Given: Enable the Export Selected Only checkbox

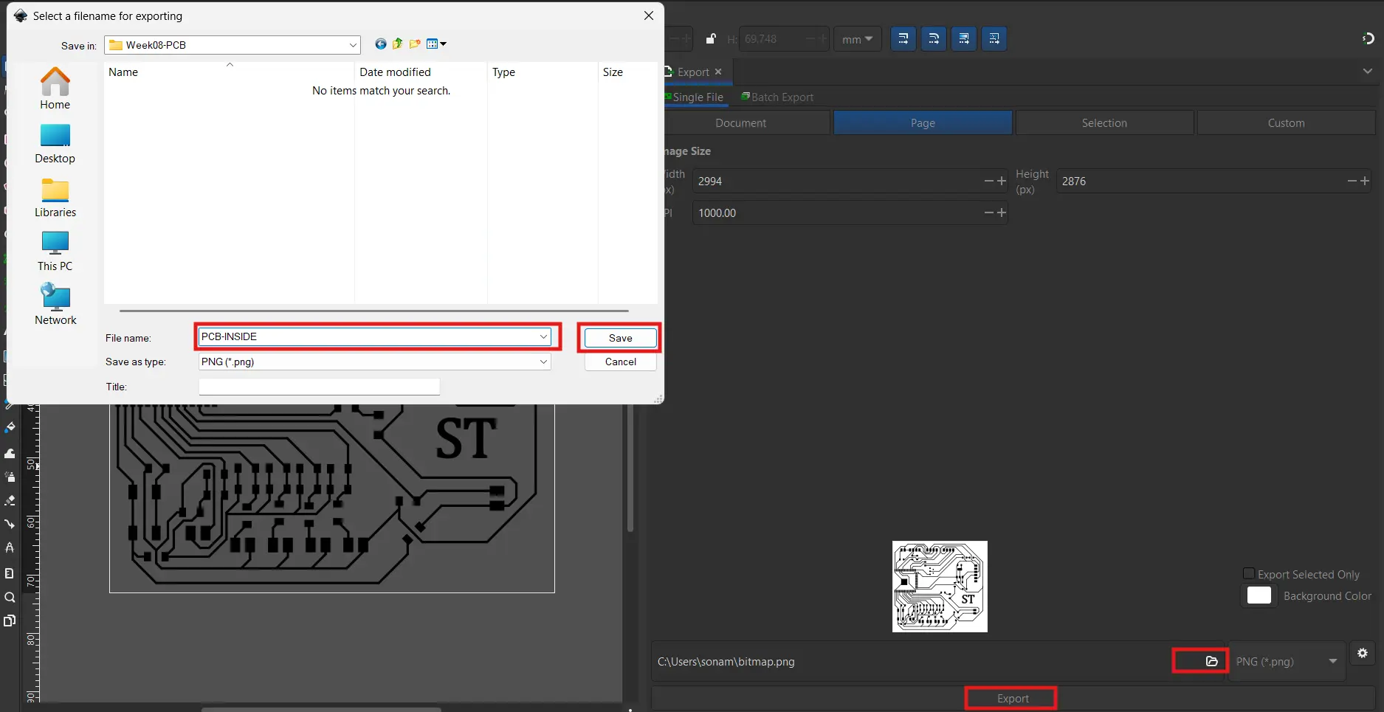Looking at the screenshot, I should pos(1249,574).
